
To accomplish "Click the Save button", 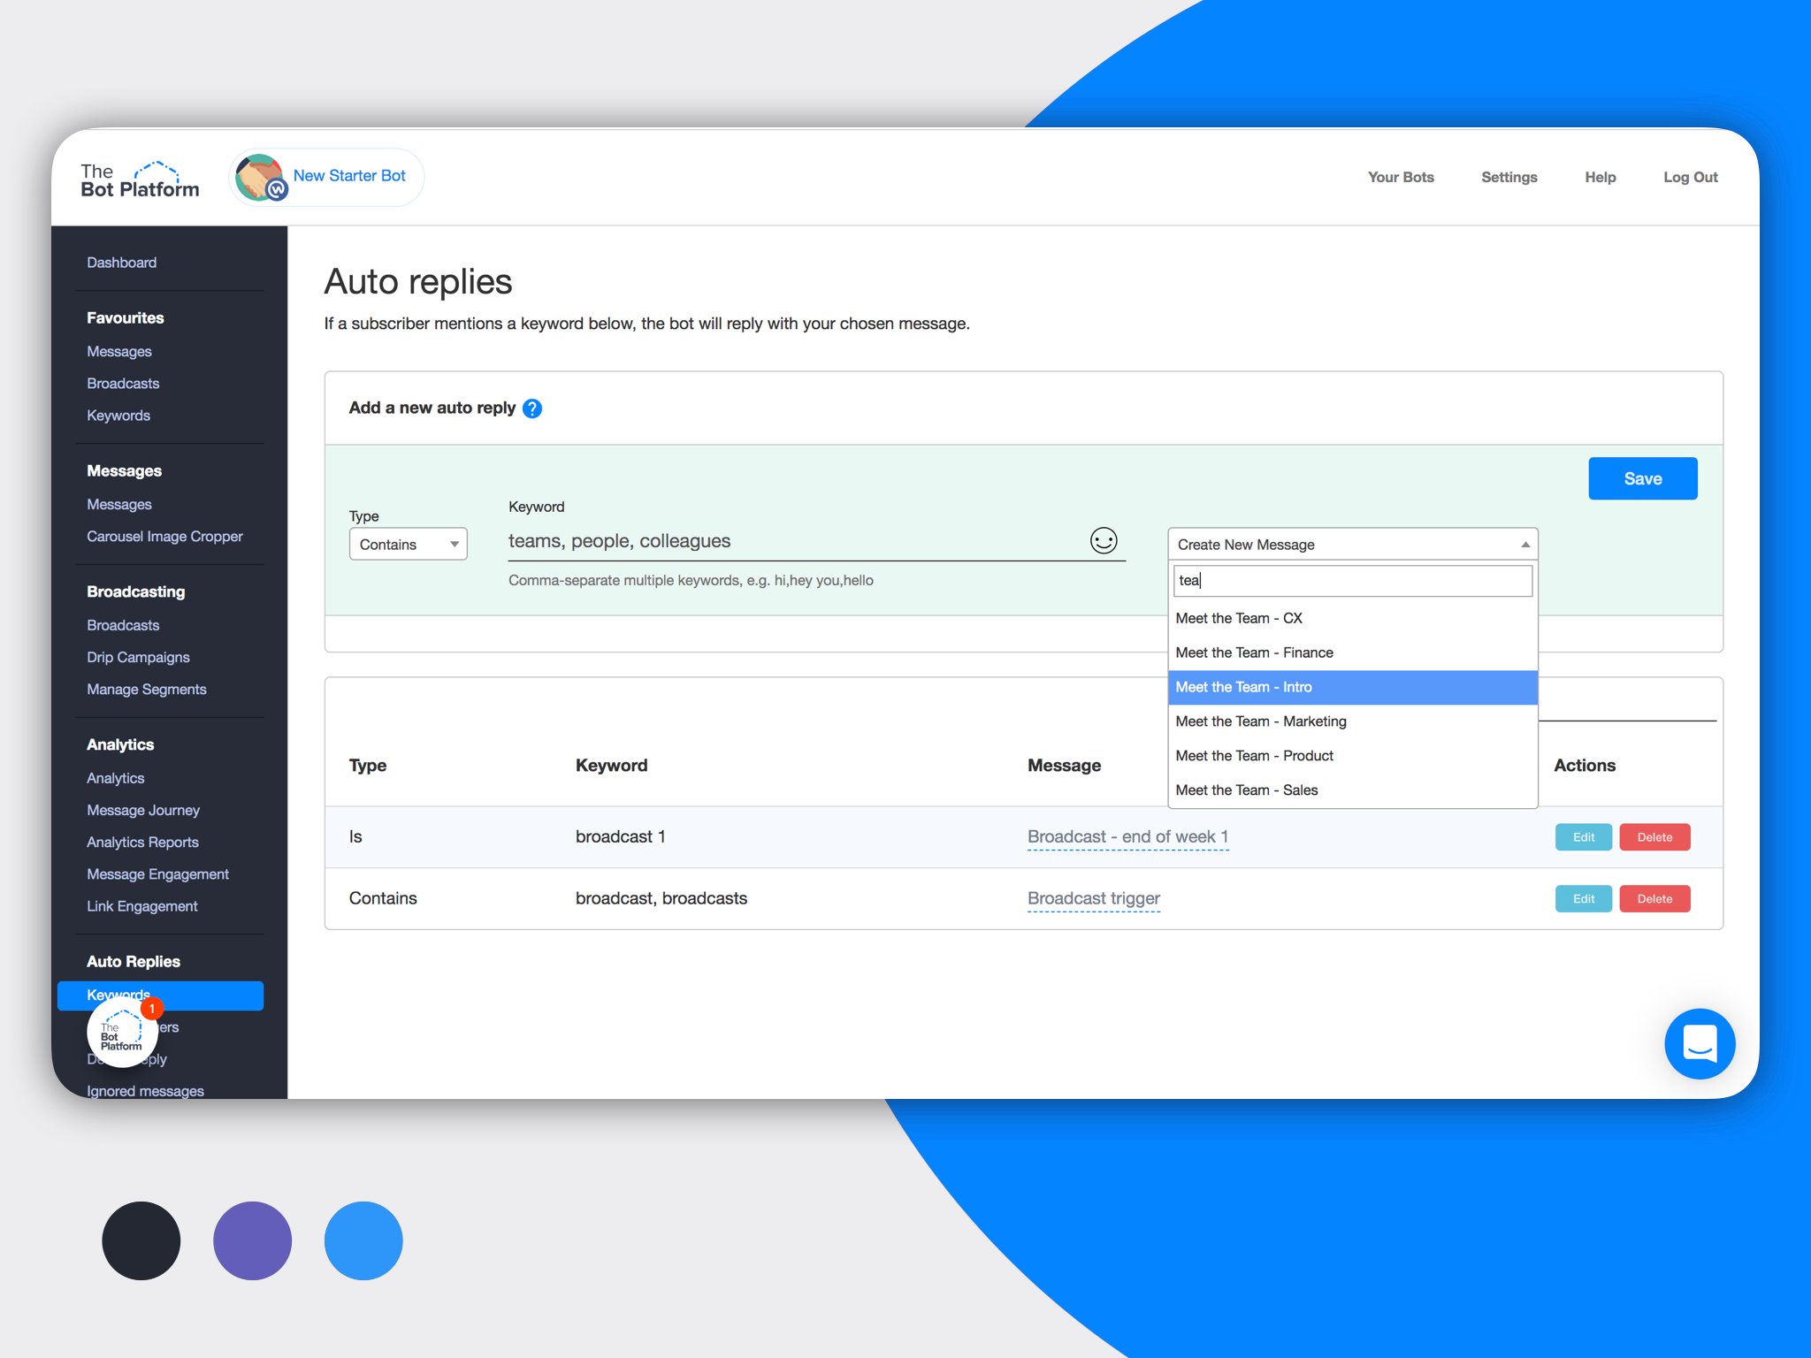I will [x=1642, y=478].
